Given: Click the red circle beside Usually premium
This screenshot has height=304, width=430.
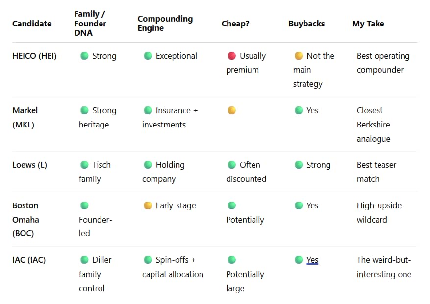Looking at the screenshot, I should tap(231, 56).
